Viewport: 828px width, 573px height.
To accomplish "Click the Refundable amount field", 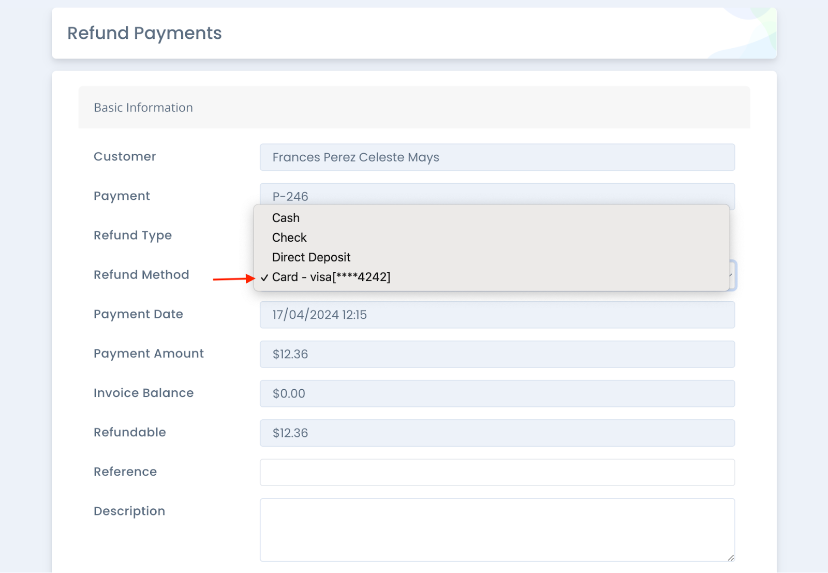I will [497, 433].
